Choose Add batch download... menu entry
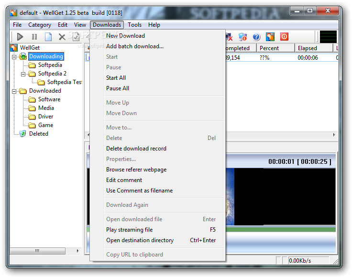 pos(158,46)
